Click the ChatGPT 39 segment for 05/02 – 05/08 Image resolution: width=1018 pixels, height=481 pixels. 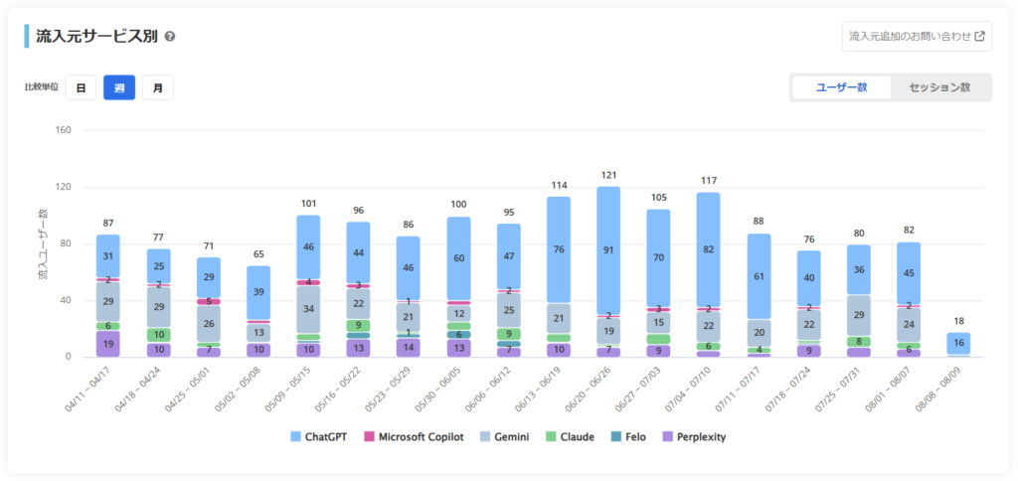[x=258, y=293]
